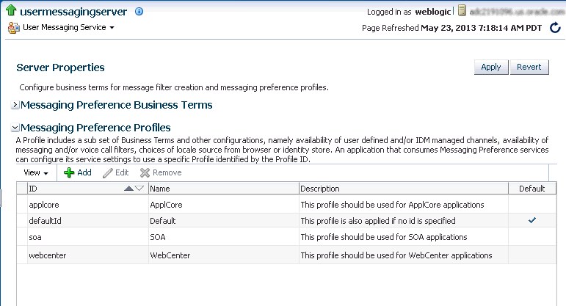Screen dimensions: 566x306
Task: Click the weblogic username text
Action: point(433,12)
